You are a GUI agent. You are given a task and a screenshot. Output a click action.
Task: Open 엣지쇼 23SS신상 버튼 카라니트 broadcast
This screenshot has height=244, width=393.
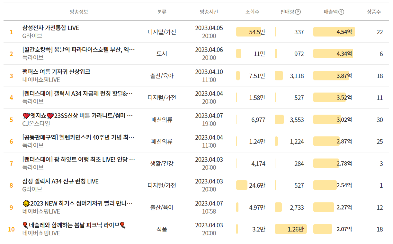coord(78,116)
